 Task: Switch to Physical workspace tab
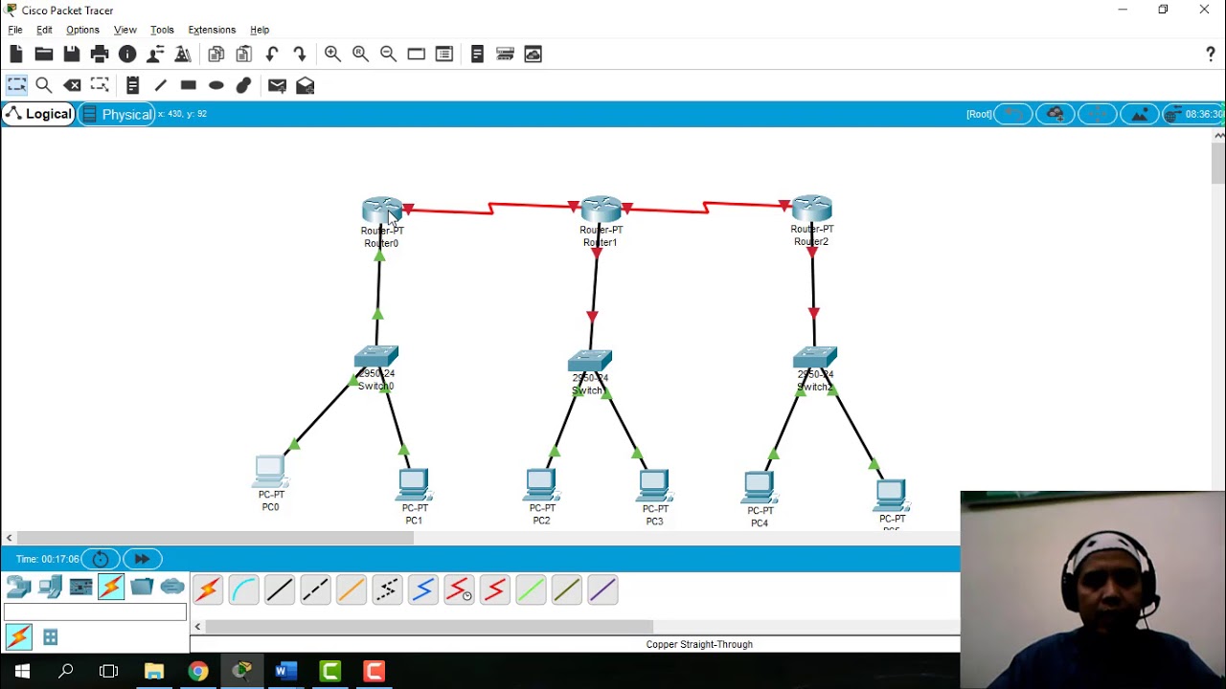(x=116, y=115)
